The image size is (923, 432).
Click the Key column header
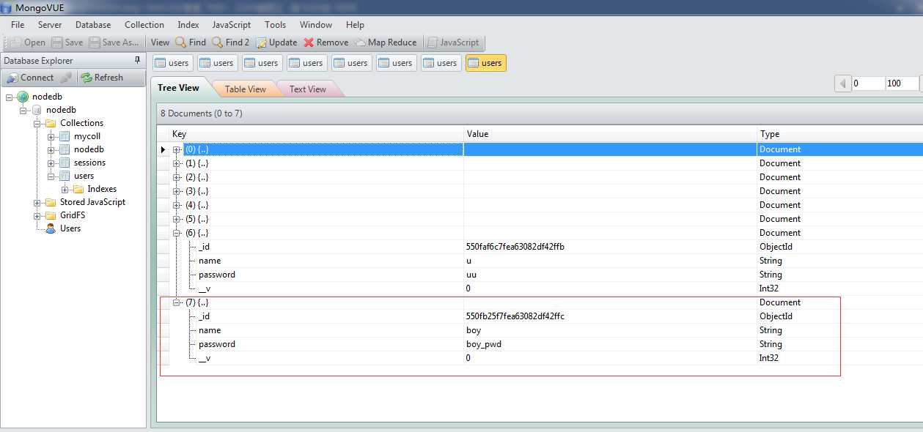(316, 134)
